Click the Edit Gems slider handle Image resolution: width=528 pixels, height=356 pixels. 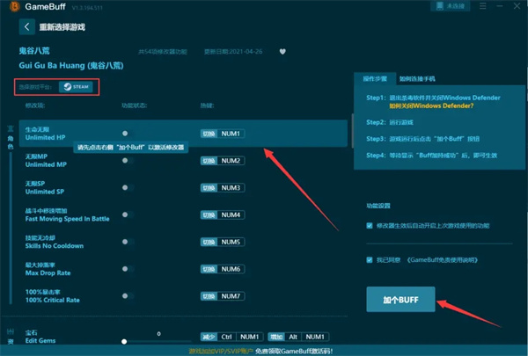pyautogui.click(x=125, y=340)
